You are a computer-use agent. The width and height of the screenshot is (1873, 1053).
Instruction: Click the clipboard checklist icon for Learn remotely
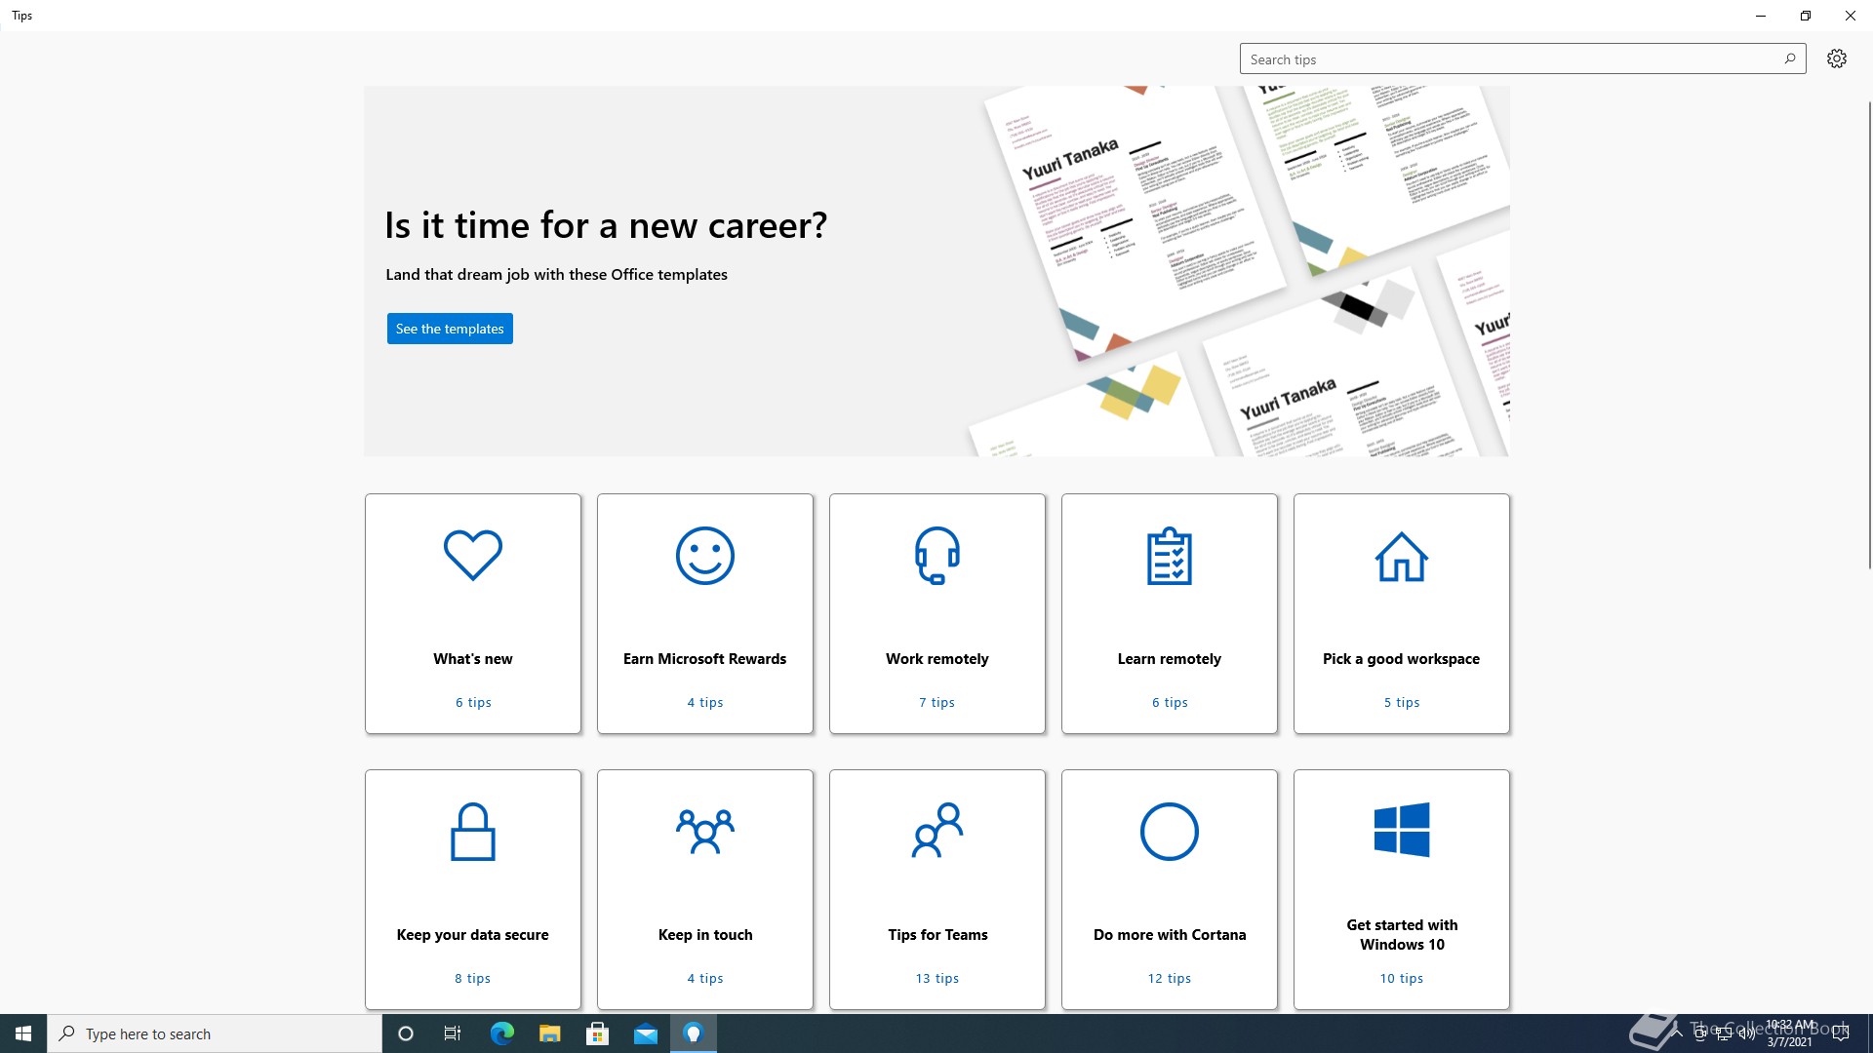pyautogui.click(x=1170, y=556)
